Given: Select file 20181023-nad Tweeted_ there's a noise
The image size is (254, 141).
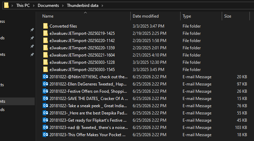Looking at the screenshot, I should click(89, 128).
